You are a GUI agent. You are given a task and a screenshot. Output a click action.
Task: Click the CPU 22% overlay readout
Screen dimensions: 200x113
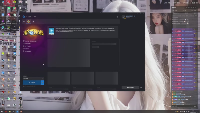coord(186,3)
